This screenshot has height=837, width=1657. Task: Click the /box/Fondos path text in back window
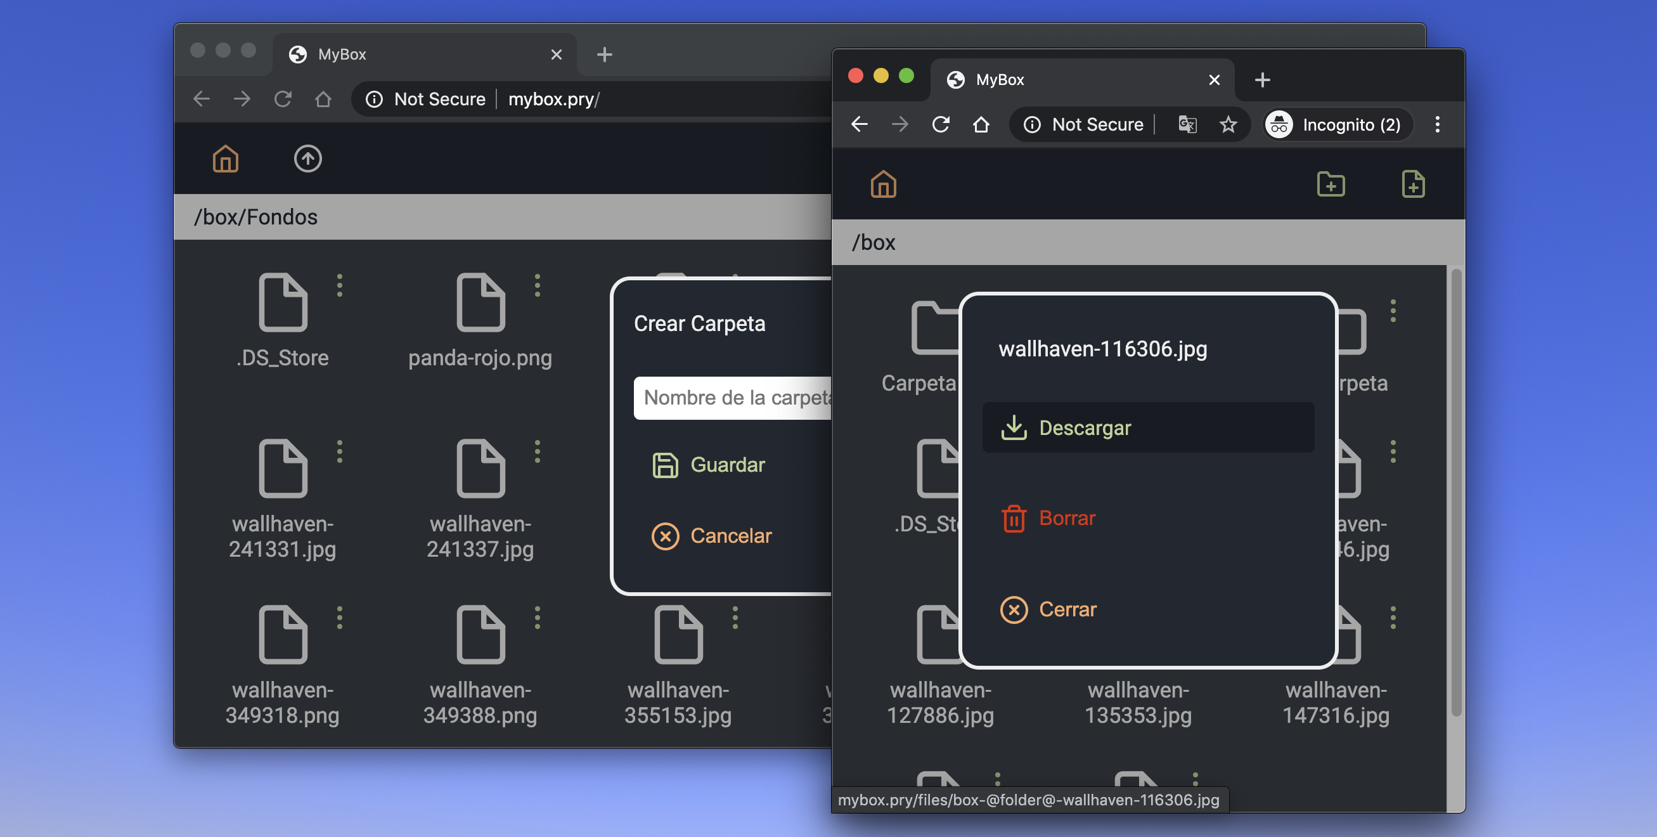point(255,217)
